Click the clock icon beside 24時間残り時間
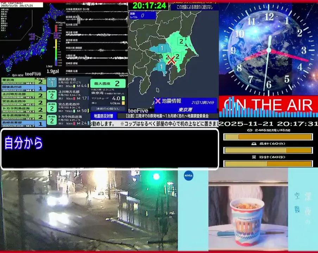The width and height of the screenshot is (318, 253). [250, 130]
